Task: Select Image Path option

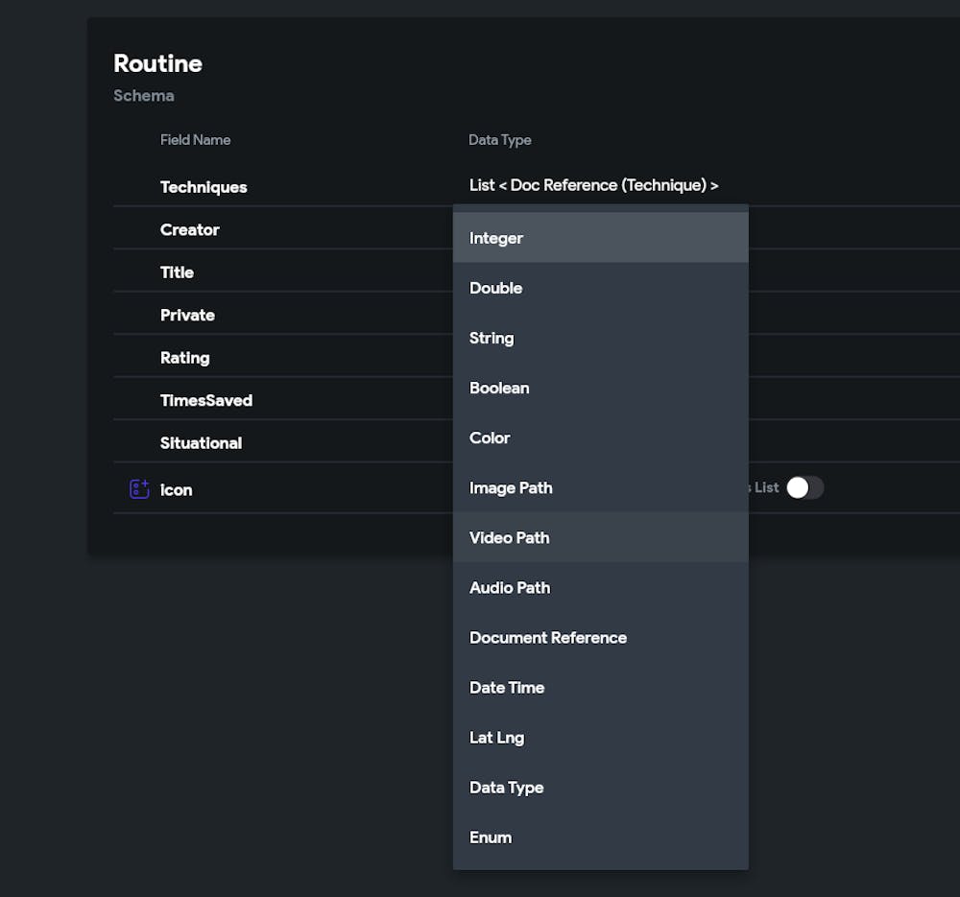Action: pos(511,487)
